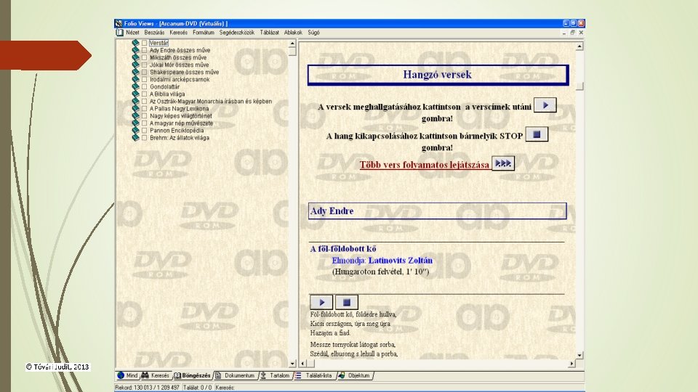
Task: Click the book icon beside Brehm: Az állatok világa
Action: pyautogui.click(x=136, y=138)
